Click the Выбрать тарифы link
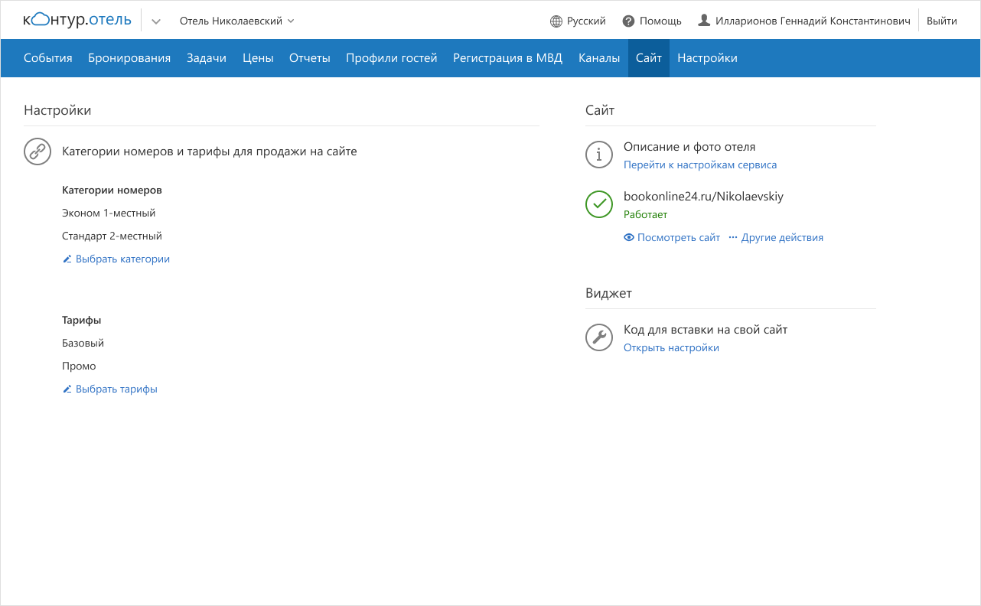 tap(116, 389)
